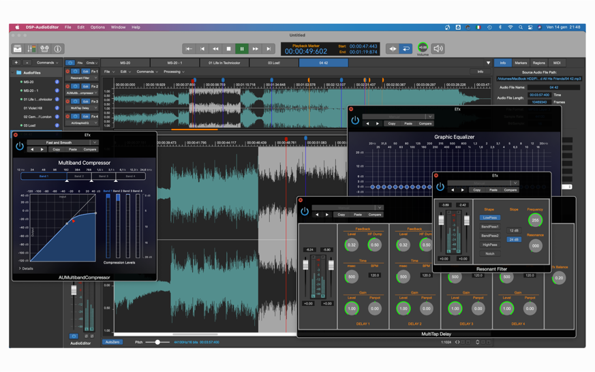Click Compare in the Graphic Equalizer window
This screenshot has width=595, height=372.
425,123
